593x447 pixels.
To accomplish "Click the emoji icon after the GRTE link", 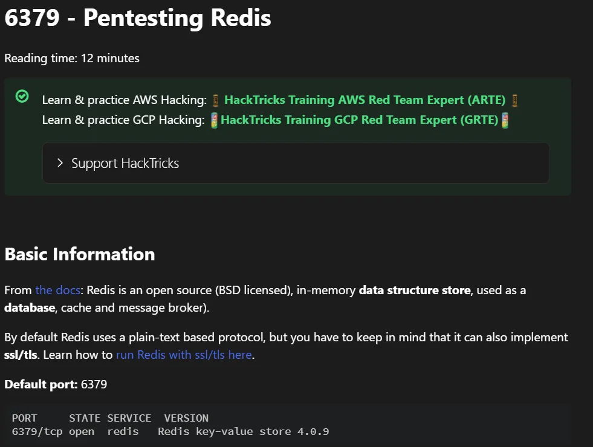I will tap(505, 120).
